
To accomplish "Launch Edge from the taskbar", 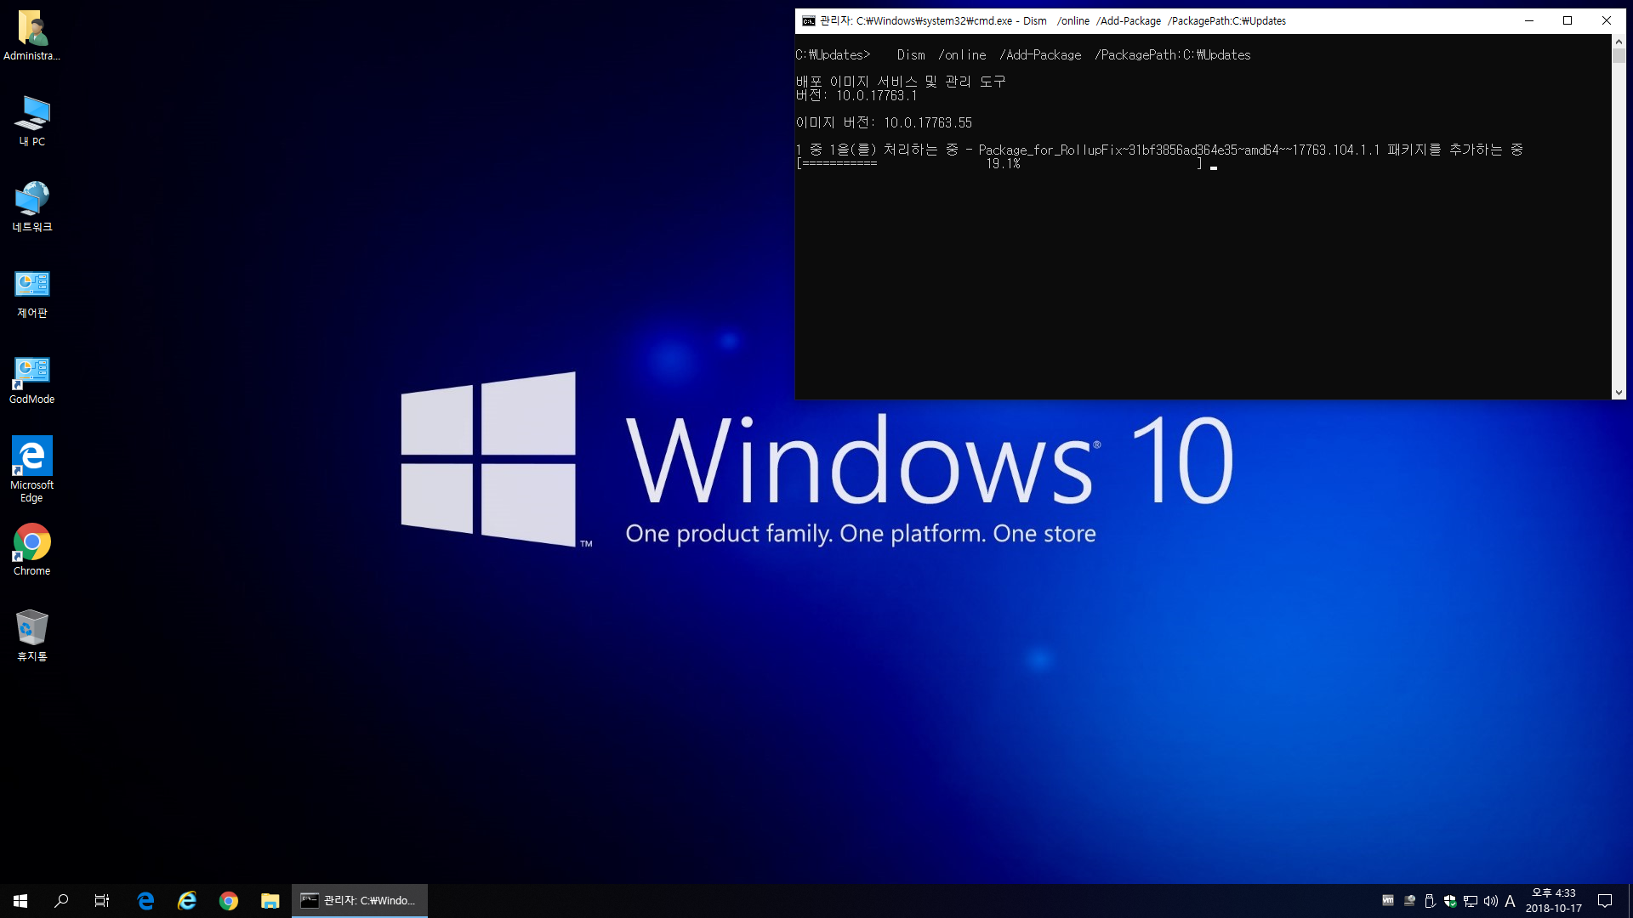I will coord(145,901).
